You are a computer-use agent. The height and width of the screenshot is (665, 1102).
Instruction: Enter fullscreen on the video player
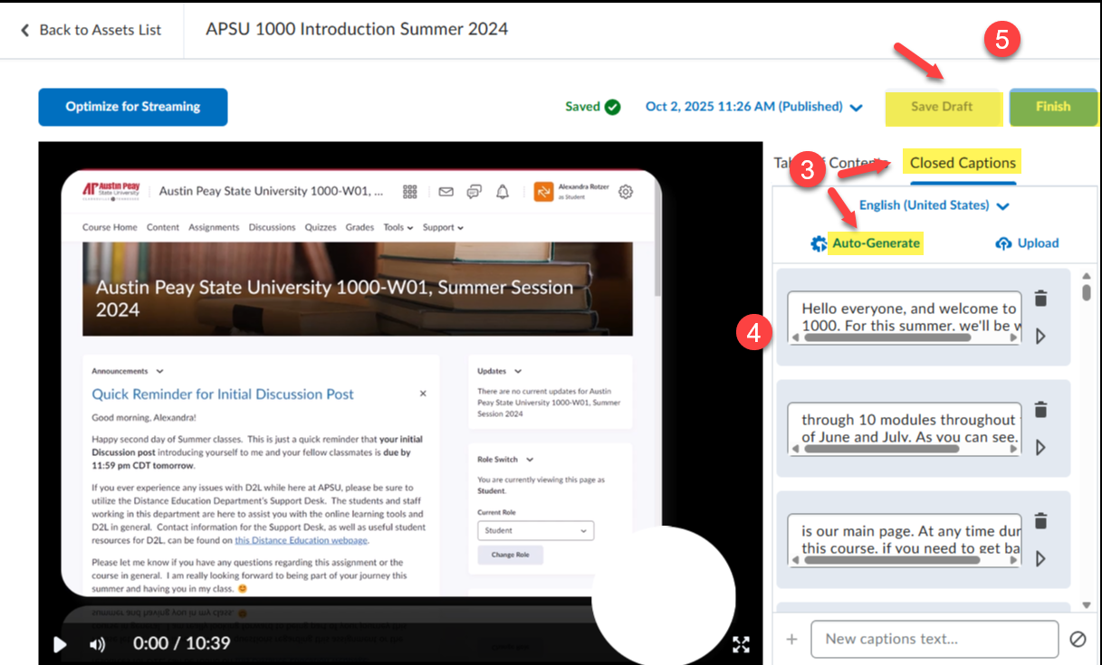pos(741,644)
